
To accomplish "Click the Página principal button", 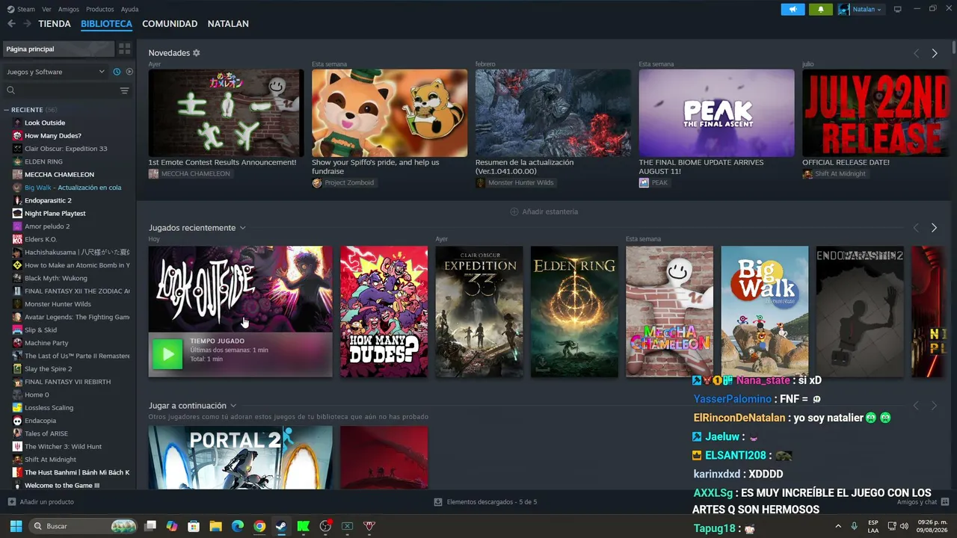I will [x=59, y=49].
